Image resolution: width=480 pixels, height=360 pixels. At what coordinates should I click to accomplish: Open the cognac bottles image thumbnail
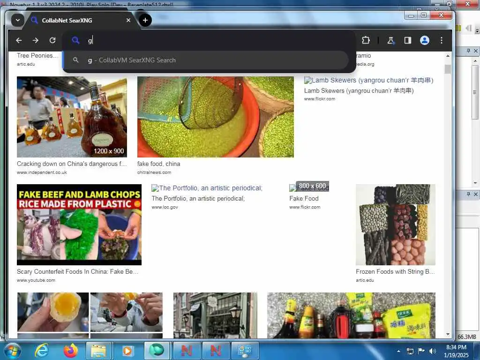click(72, 117)
